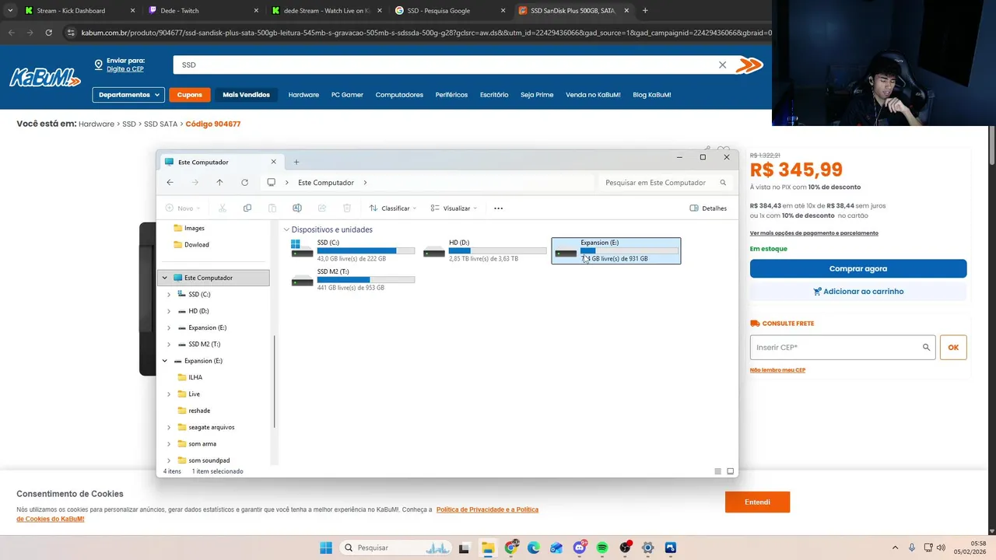Collapse the Dispositivos e unidades group
Image resolution: width=996 pixels, height=560 pixels.
click(x=286, y=229)
